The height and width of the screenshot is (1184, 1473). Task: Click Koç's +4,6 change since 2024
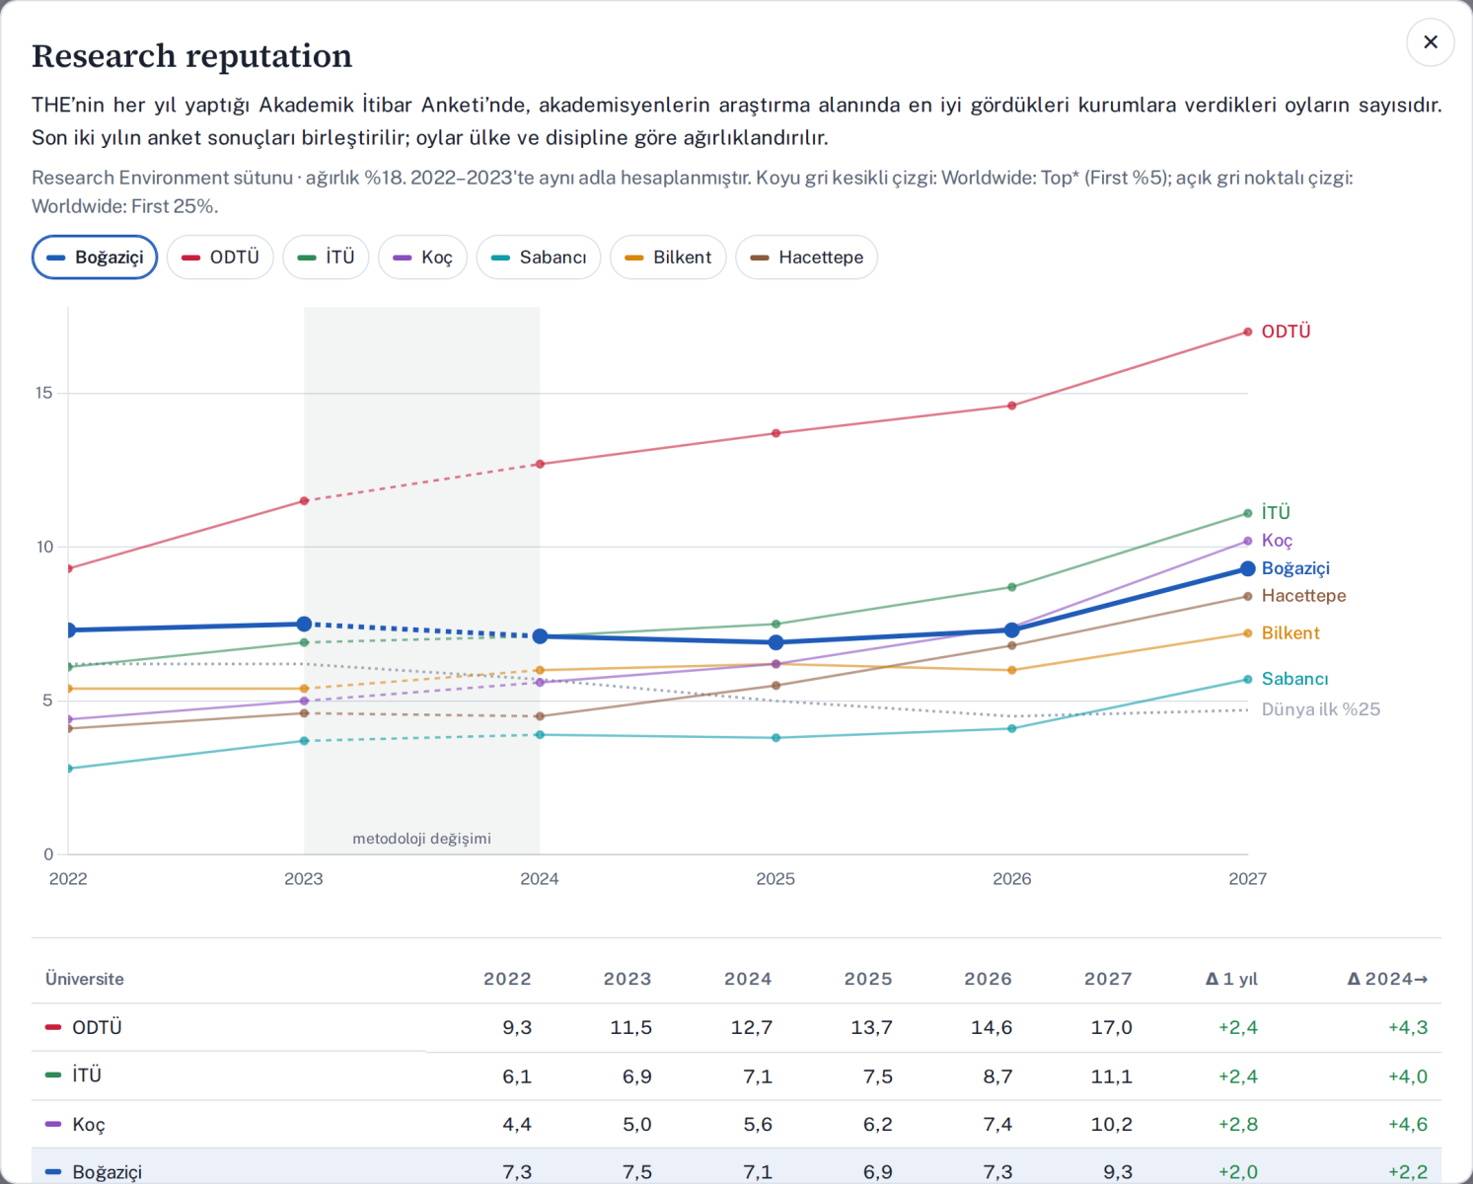pyautogui.click(x=1408, y=1124)
